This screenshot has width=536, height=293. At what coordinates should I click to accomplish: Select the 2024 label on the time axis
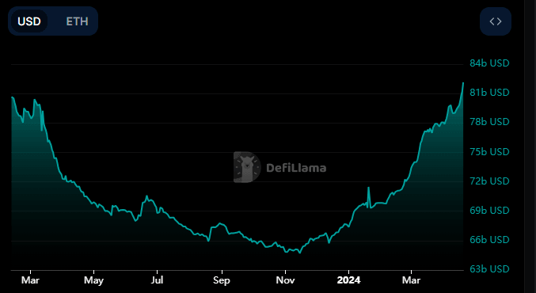348,280
